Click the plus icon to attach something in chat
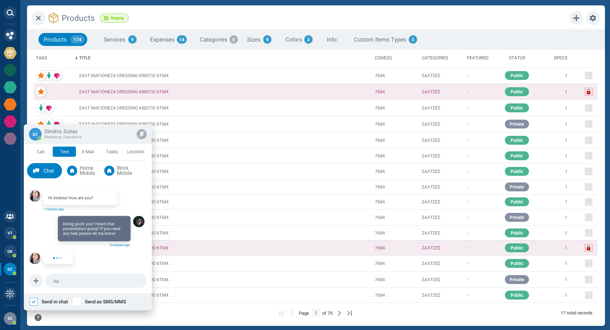This screenshot has width=610, height=330. point(36,281)
